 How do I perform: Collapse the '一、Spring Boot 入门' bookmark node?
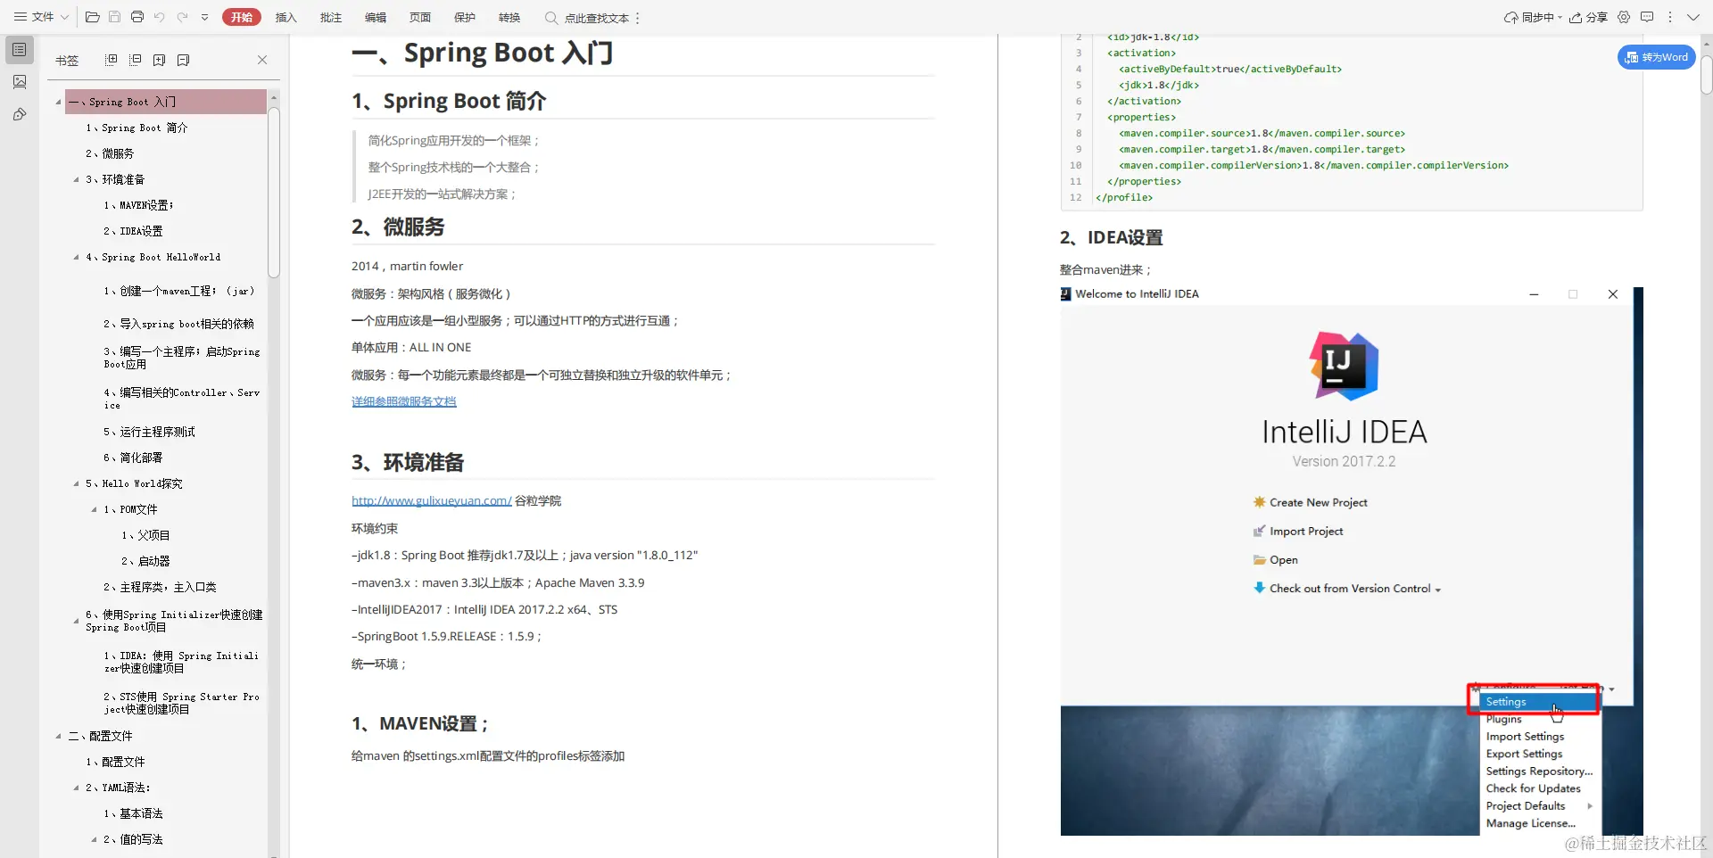[58, 102]
